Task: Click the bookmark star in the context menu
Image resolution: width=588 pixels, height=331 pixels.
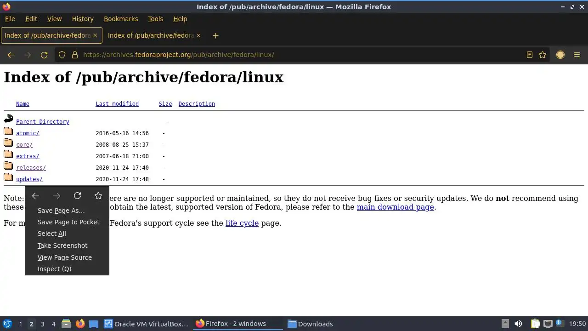Action: click(x=98, y=196)
